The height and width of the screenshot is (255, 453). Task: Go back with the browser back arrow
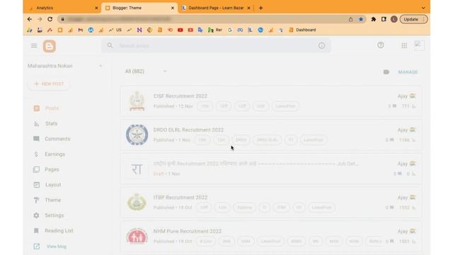point(30,19)
